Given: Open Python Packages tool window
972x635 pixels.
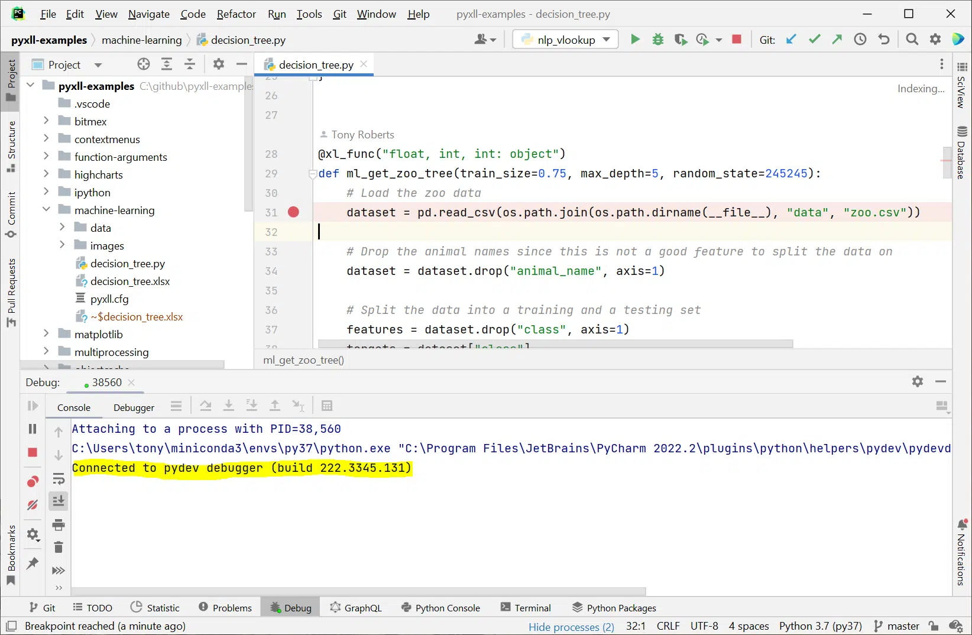Looking at the screenshot, I should click(614, 608).
